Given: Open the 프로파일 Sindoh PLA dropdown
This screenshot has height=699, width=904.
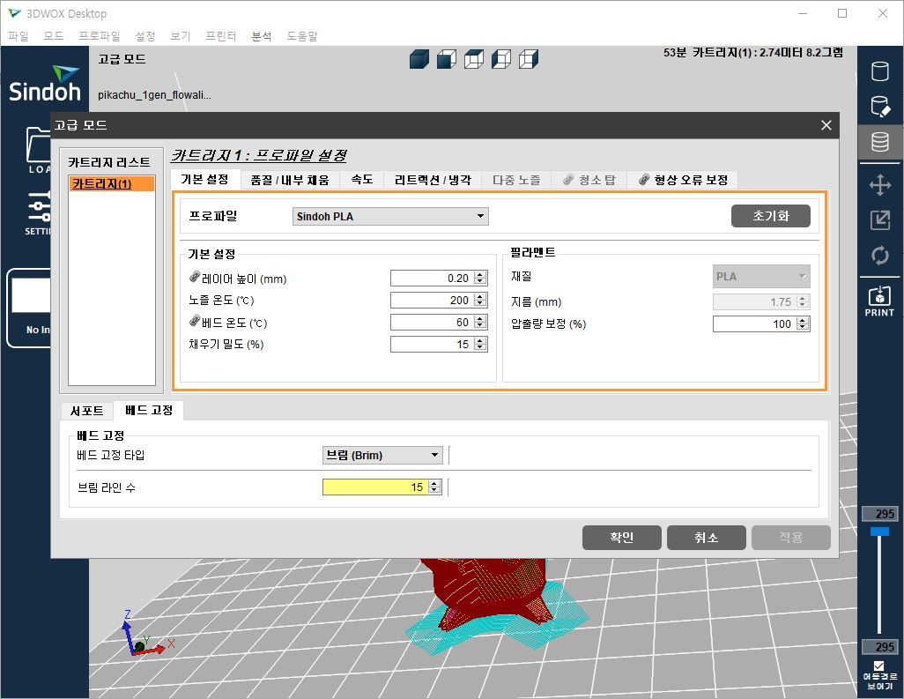Looking at the screenshot, I should 390,216.
